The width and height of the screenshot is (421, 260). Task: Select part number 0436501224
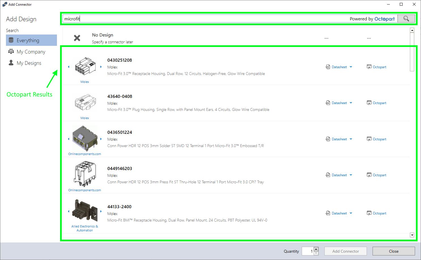coord(120,132)
